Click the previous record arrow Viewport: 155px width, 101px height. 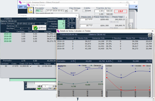pyautogui.click(x=41, y=86)
